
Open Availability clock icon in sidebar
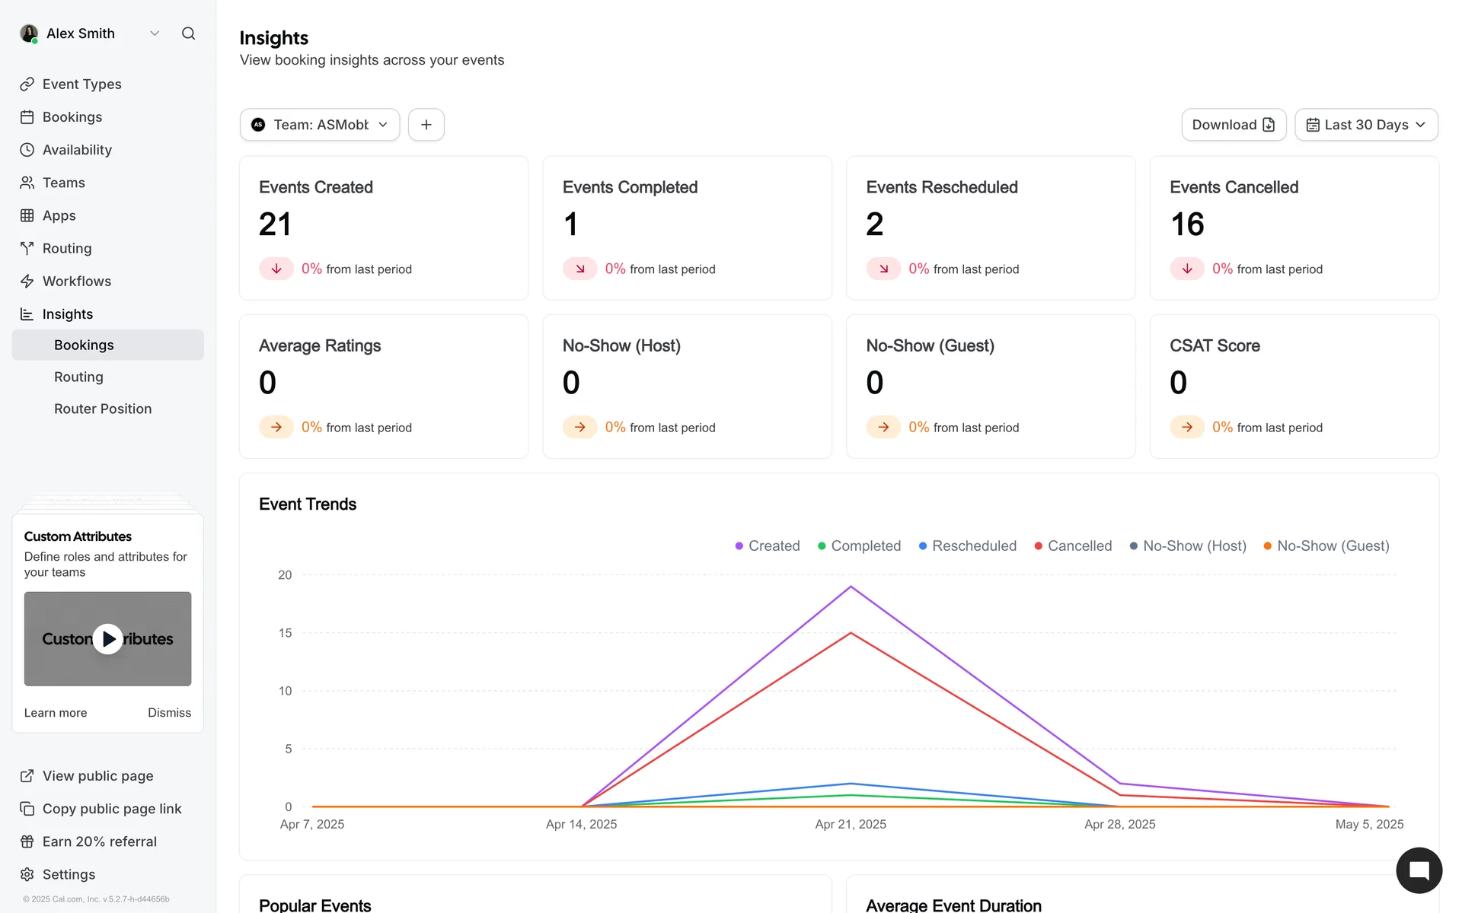[27, 150]
